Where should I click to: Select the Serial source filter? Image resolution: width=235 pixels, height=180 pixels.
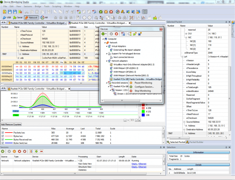pos(18,17)
